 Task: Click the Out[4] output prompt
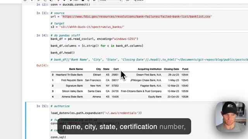(42, 65)
